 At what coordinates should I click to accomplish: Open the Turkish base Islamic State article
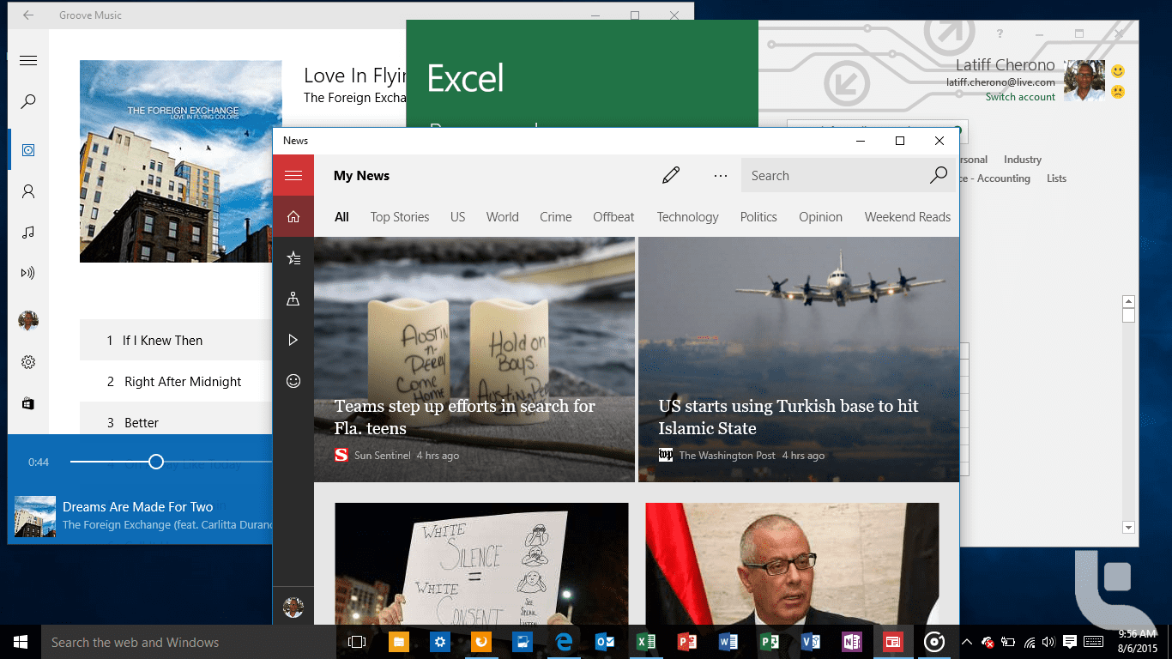tap(799, 359)
